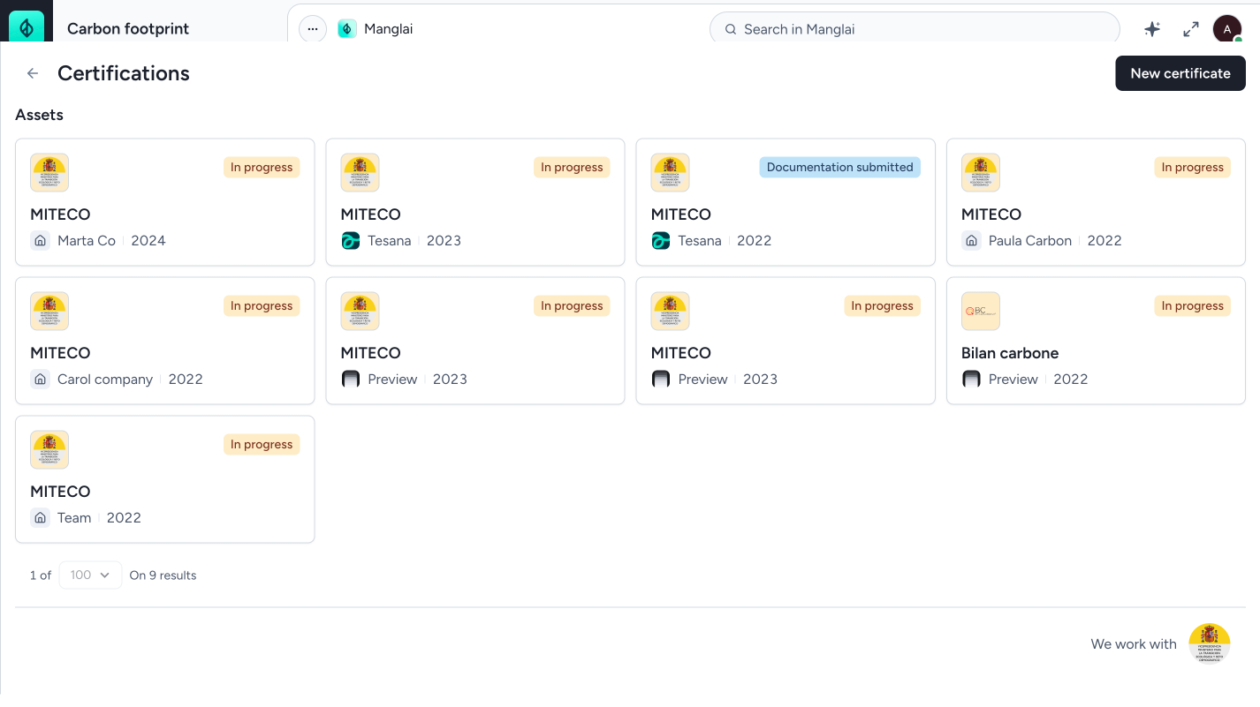Click MITECO title on Carol company card
The height and width of the screenshot is (707, 1260).
(60, 353)
